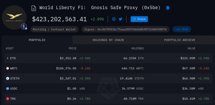Viewport: 215px width, 105px height.
Task: Click the USDC asset icon
Action: 8,89
